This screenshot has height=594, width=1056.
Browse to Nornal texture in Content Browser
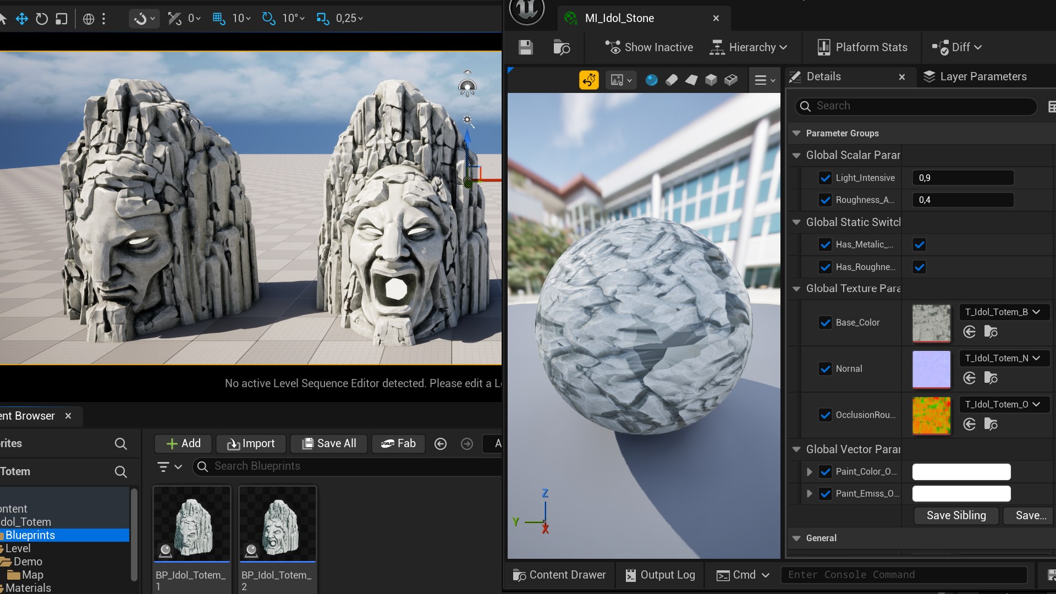click(x=991, y=378)
